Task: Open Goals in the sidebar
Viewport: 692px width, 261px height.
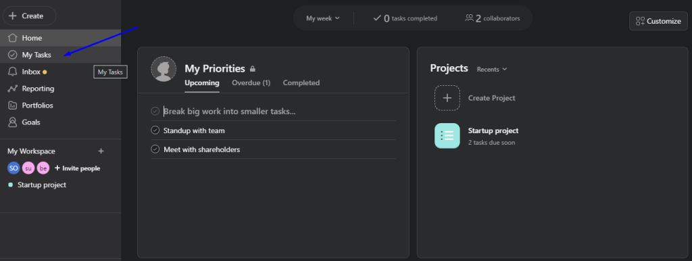Action: [x=60, y=122]
